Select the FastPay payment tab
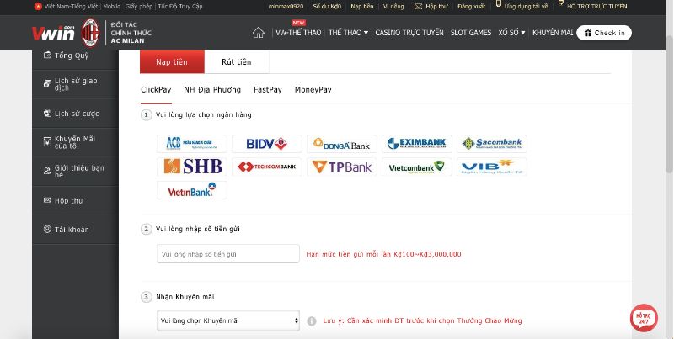674x339 pixels. point(267,90)
